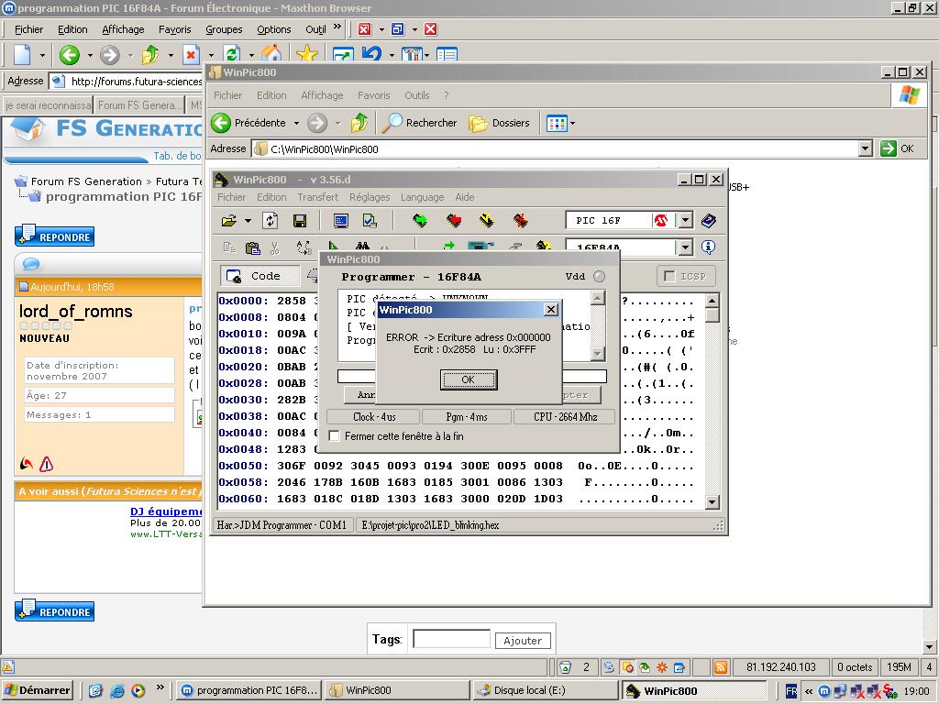Image resolution: width=939 pixels, height=704 pixels.
Task: Click the erase device chip icon
Action: [521, 221]
